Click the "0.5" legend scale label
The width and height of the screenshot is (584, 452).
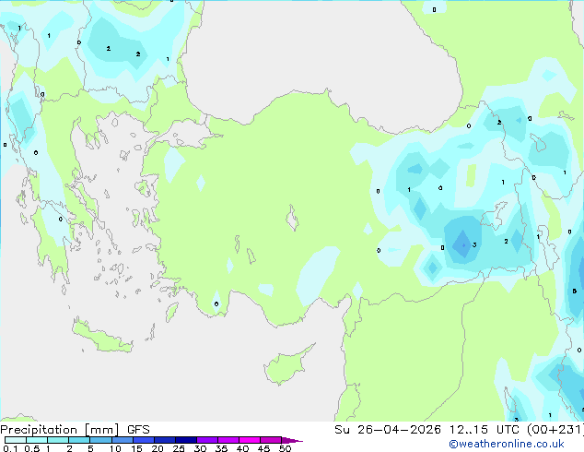coord(32,448)
